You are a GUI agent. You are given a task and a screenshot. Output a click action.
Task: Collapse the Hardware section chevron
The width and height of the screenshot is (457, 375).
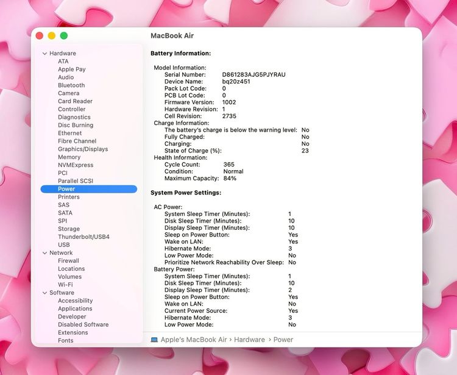pos(44,54)
